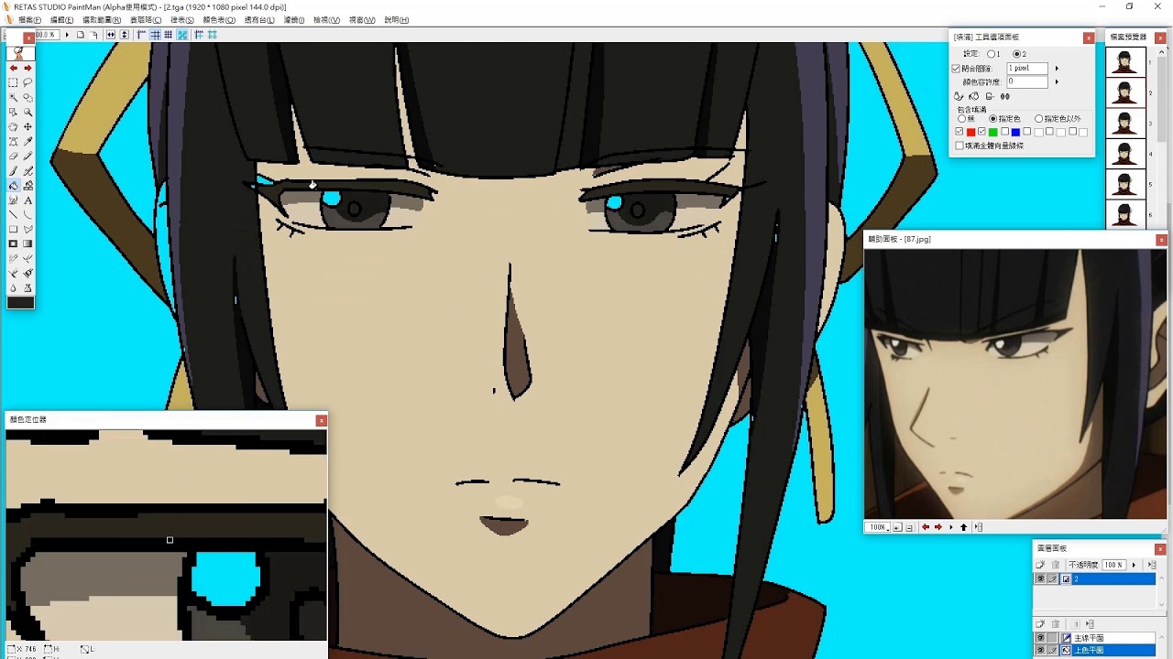Go to next reference image
1173x659 pixels.
click(x=938, y=527)
